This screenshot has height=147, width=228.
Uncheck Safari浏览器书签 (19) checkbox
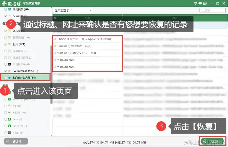[6, 71]
